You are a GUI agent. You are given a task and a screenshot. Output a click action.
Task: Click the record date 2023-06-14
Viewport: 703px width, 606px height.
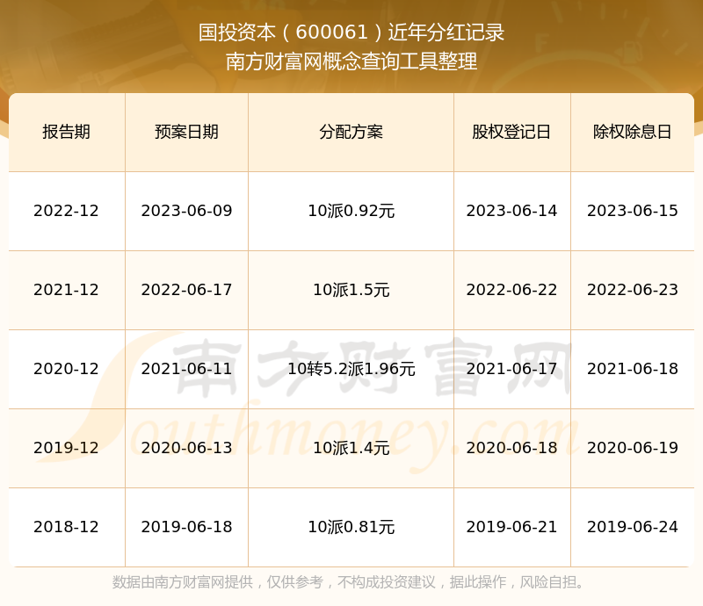(511, 211)
